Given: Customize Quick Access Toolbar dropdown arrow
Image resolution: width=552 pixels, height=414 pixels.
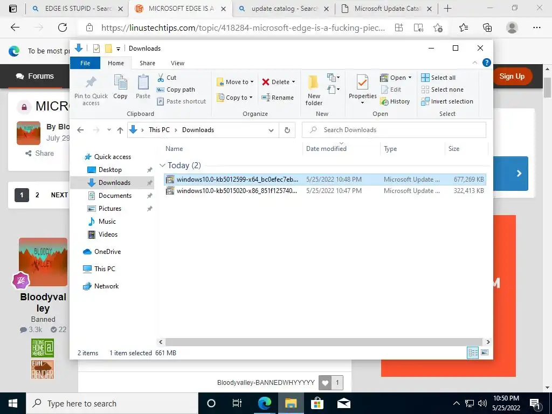Looking at the screenshot, I should tap(118, 49).
